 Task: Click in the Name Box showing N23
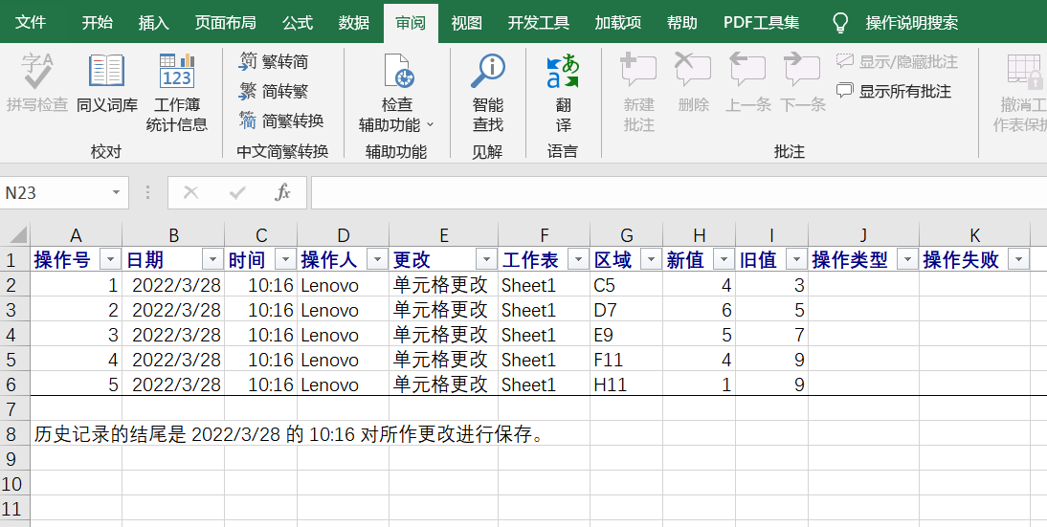point(54,193)
